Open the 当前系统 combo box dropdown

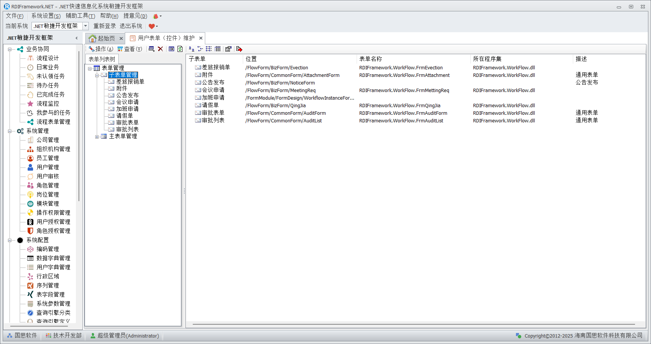pyautogui.click(x=85, y=26)
